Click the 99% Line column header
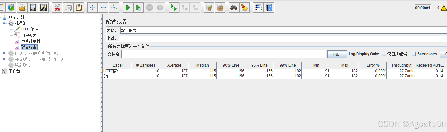 coord(287,65)
